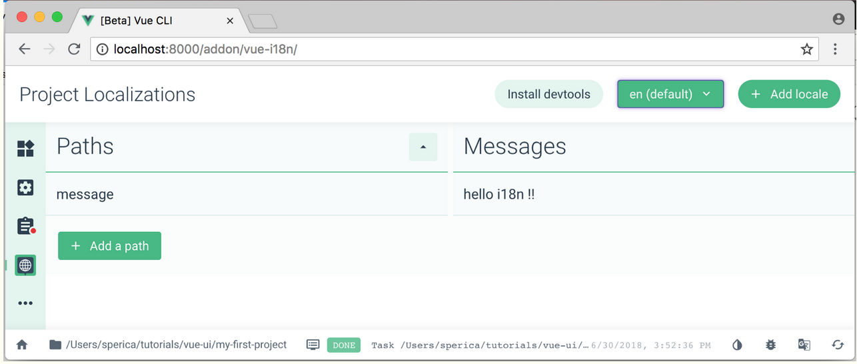
Task: Collapse Paths with the triangle button
Action: pos(423,147)
